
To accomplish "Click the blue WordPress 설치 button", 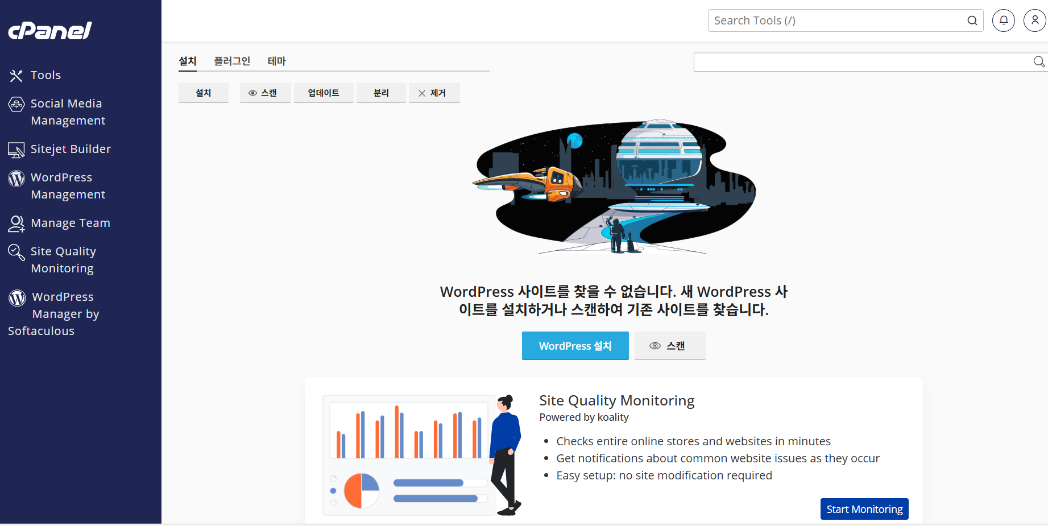I will pyautogui.click(x=575, y=346).
